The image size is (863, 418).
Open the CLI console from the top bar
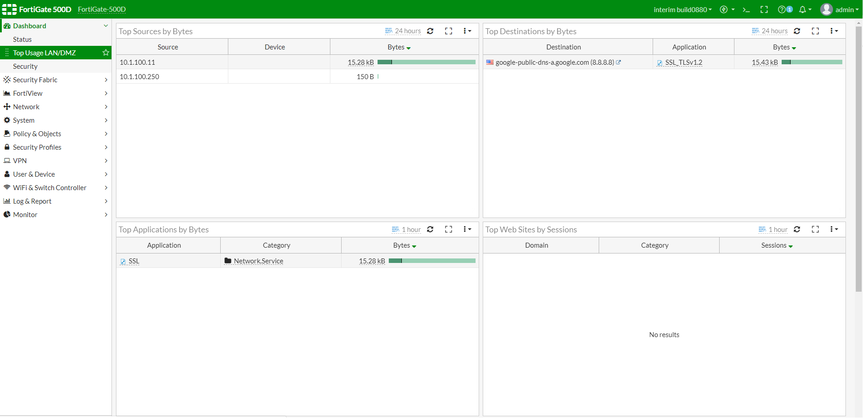pyautogui.click(x=746, y=9)
